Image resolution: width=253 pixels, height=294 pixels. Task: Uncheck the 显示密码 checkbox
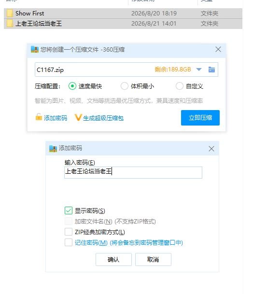pos(69,210)
